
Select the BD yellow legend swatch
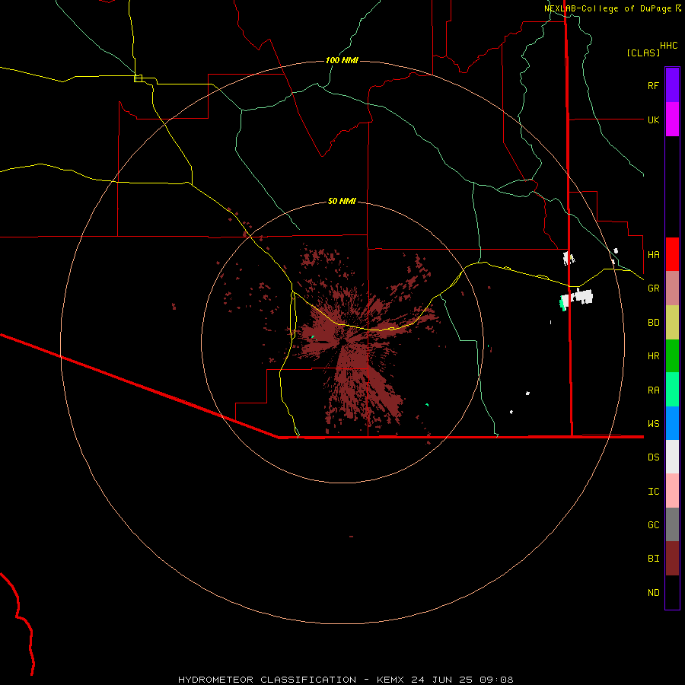click(672, 323)
